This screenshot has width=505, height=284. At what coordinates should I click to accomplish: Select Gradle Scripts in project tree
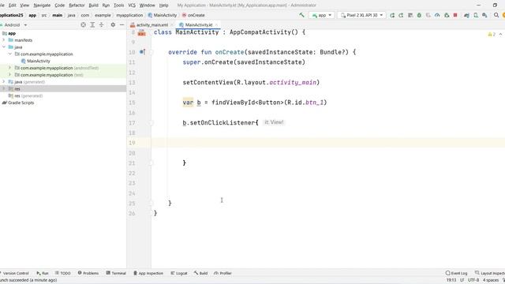coord(18,103)
